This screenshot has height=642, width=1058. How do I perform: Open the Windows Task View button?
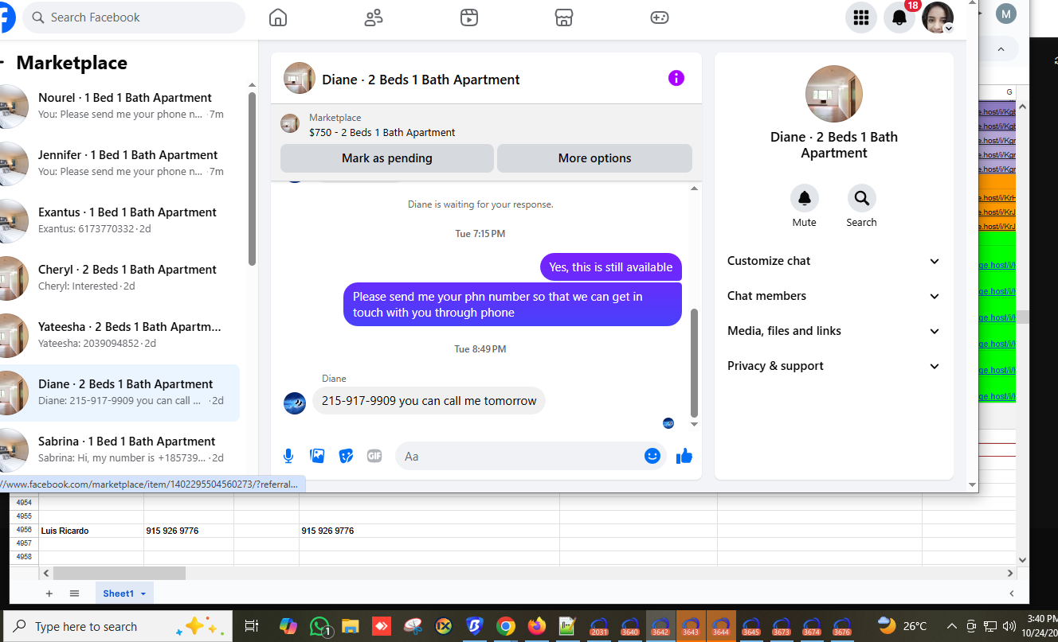(x=251, y=626)
